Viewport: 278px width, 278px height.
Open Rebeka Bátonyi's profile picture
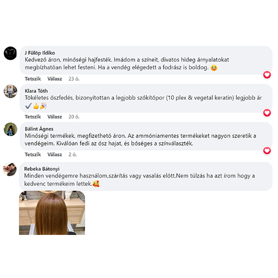(x=10, y=169)
